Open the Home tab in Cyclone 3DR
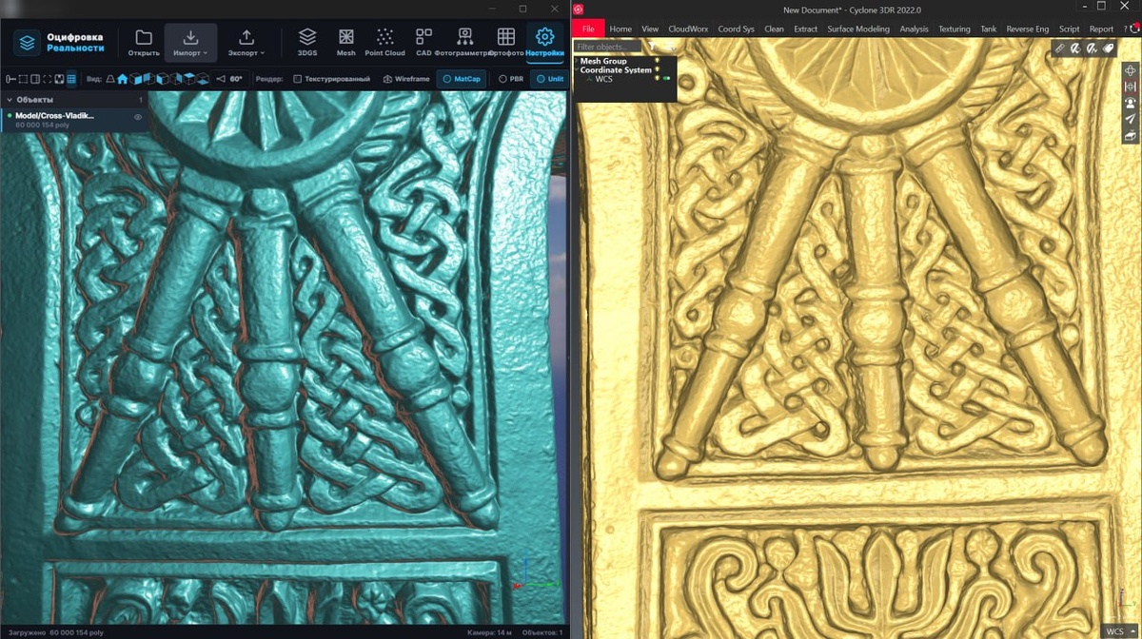 pos(620,29)
